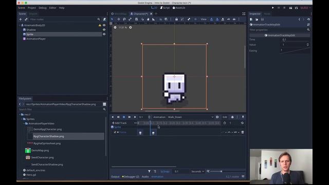Open the Audio bottom panel
This screenshot has height=185, width=329.
(145, 177)
